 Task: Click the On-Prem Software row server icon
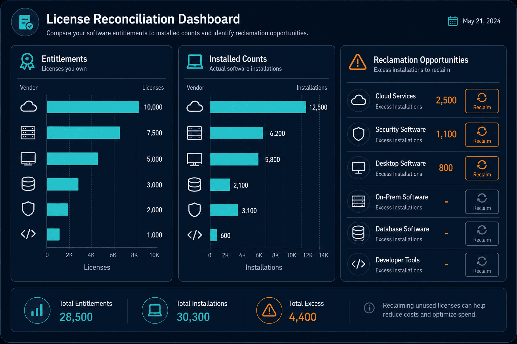(x=358, y=201)
